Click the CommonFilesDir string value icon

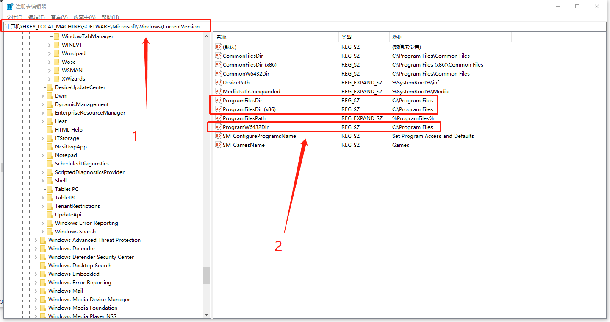[x=219, y=56]
